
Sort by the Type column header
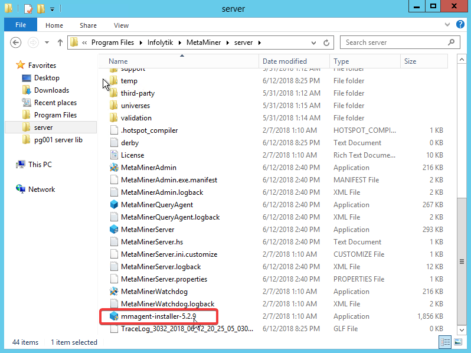click(x=365, y=61)
